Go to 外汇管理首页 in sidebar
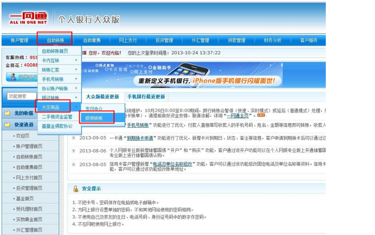Viewport: 375px width, 235px height. click(29, 230)
